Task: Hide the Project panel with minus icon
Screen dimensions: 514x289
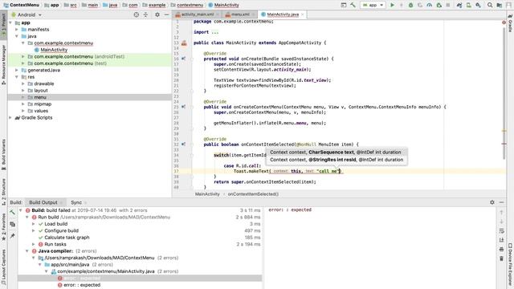Action: pyautogui.click(x=166, y=14)
